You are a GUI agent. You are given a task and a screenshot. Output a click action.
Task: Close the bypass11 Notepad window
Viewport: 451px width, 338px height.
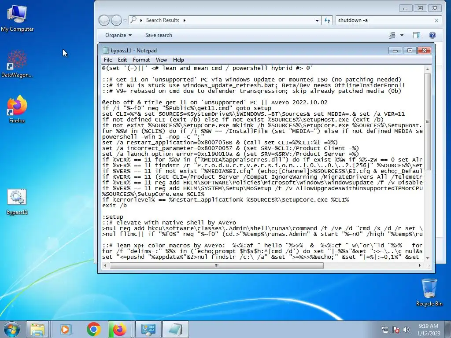(424, 51)
